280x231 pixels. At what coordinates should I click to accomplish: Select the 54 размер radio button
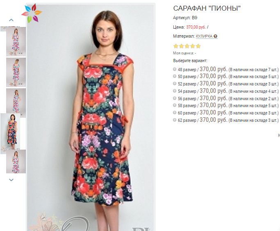tap(175, 91)
